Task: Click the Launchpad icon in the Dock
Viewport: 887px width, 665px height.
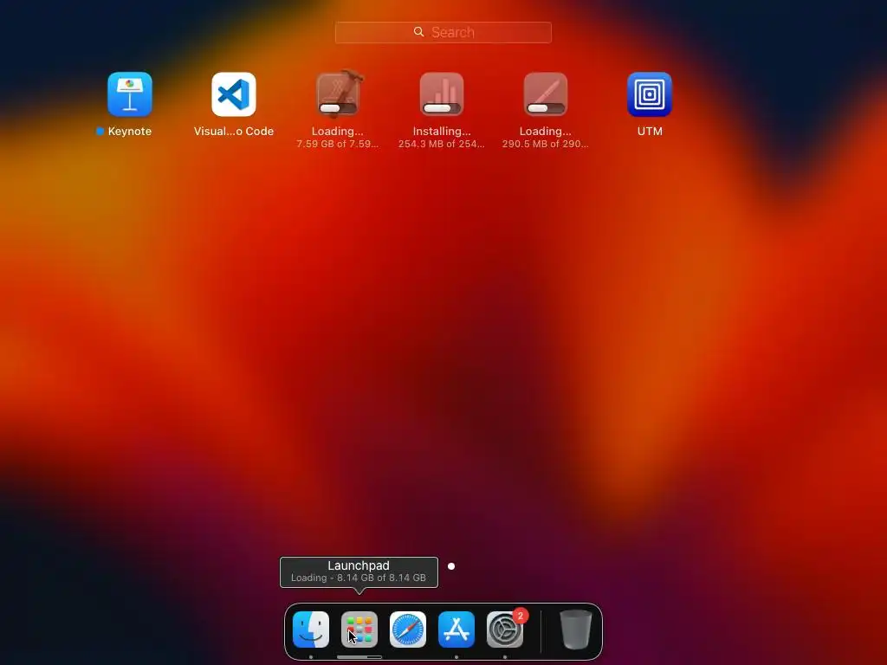Action: (x=359, y=629)
